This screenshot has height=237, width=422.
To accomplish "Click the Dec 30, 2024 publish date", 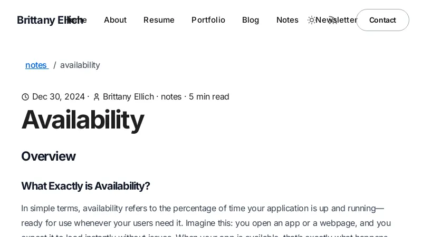I will (59, 97).
